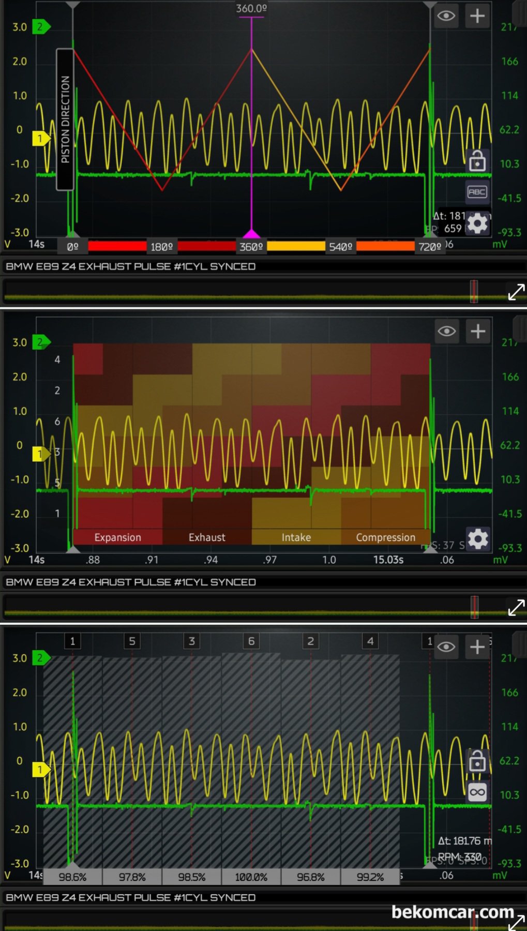The width and height of the screenshot is (527, 931).
Task: Click the 100.0% cylinder 6 value
Action: [x=251, y=877]
